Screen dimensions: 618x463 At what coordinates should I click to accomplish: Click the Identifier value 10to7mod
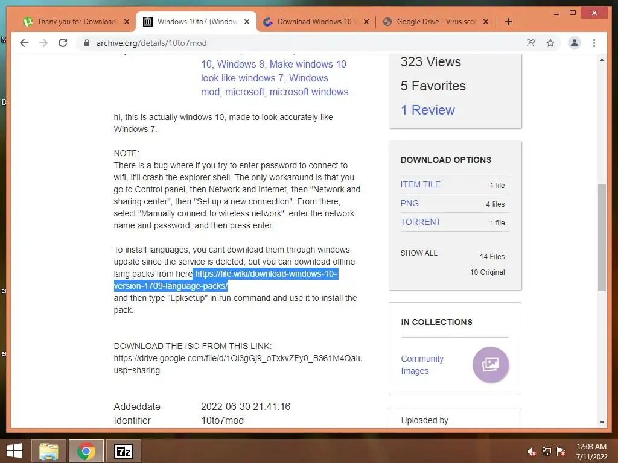pyautogui.click(x=222, y=420)
